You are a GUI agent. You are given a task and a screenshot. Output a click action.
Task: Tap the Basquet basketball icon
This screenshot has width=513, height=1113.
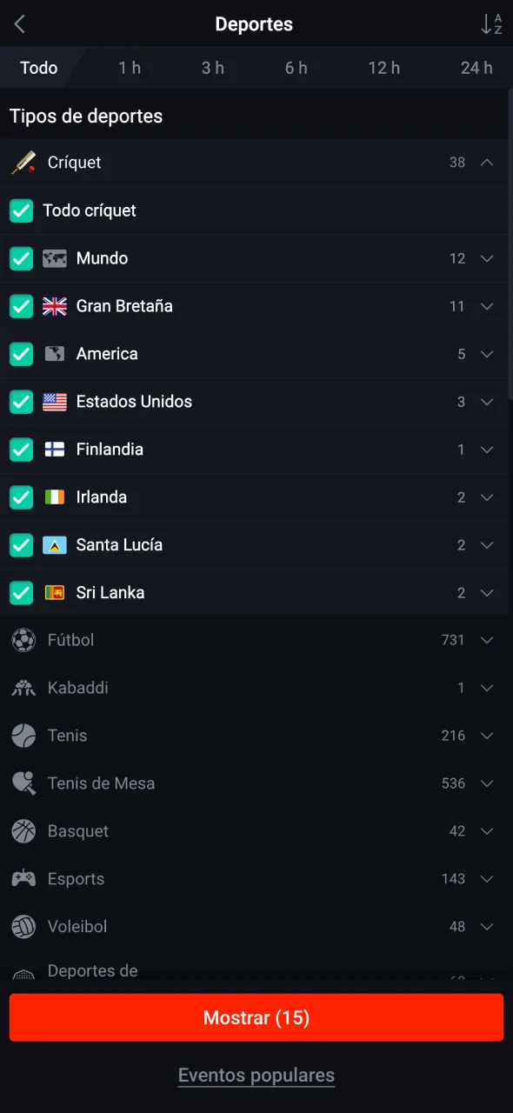coord(23,831)
